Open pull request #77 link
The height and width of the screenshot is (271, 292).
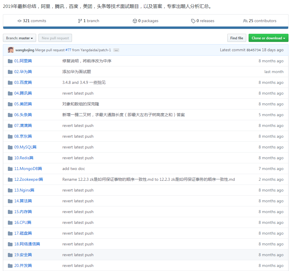coord(68,50)
